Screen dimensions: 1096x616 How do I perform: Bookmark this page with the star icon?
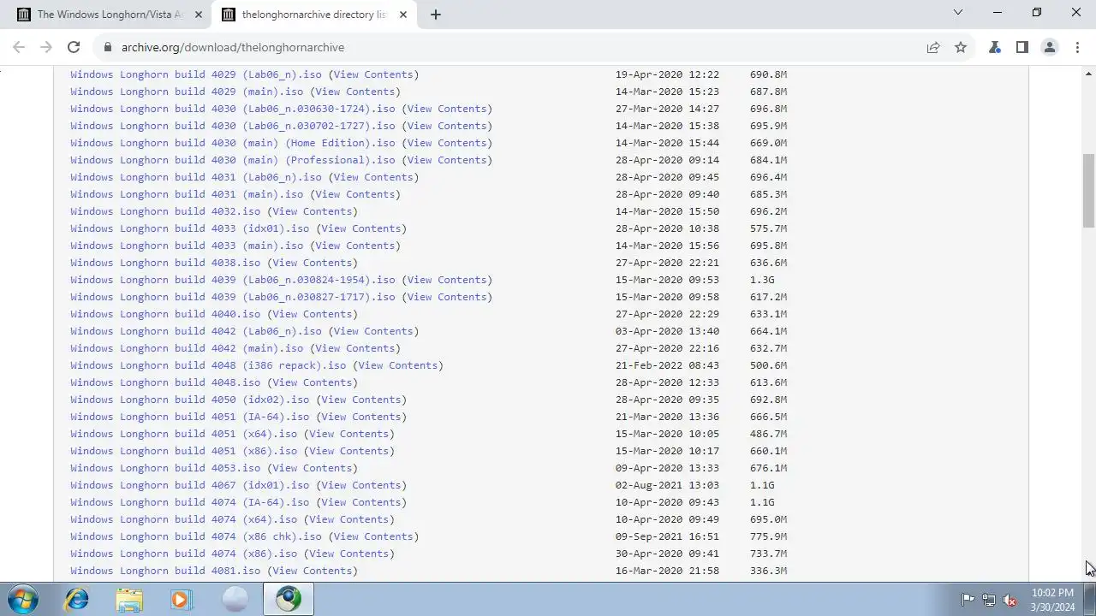pos(961,47)
